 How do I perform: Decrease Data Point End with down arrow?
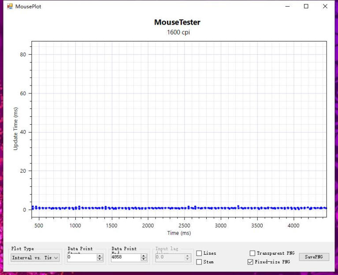pyautogui.click(x=144, y=259)
